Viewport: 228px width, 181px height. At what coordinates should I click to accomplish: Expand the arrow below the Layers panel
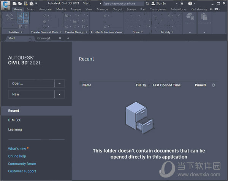pyautogui.click(x=190, y=33)
